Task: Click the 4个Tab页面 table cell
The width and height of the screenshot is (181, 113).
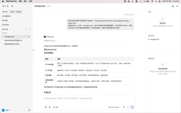Action: click(x=49, y=64)
